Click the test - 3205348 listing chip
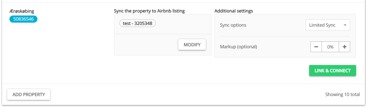Image resolution: width=367 pixels, height=107 pixels. [x=138, y=23]
